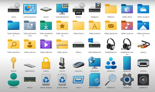Select the folder_downloads.ico green folder
Viewport: 155px width, 92px height.
coord(46,25)
